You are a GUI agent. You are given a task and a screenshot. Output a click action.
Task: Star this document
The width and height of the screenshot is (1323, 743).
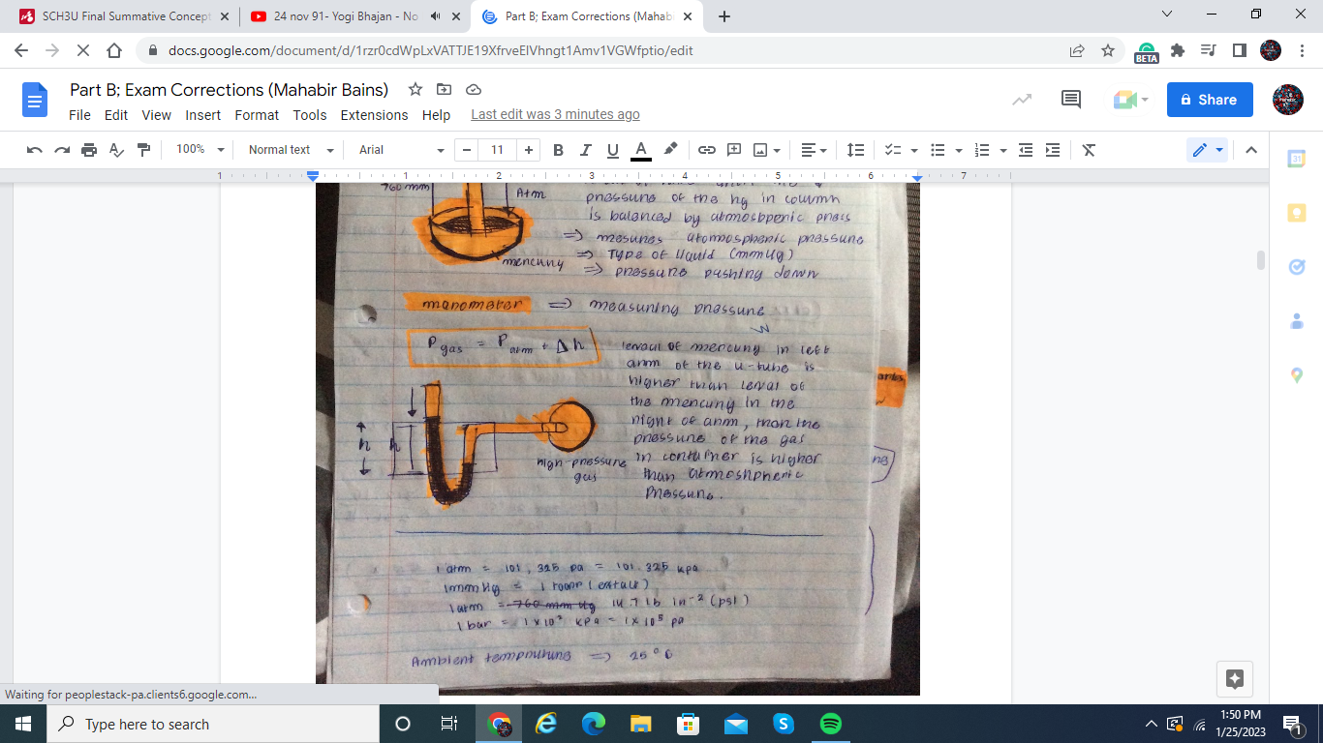click(x=415, y=89)
